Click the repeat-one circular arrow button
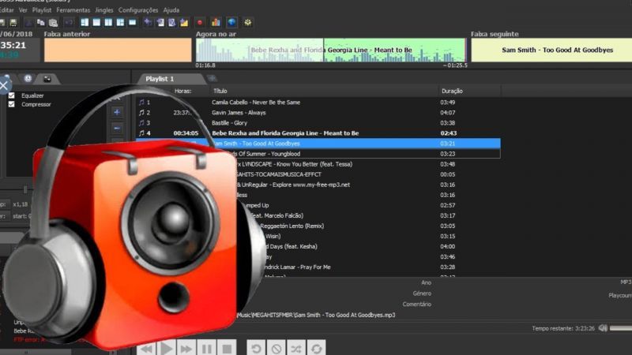 [256, 348]
